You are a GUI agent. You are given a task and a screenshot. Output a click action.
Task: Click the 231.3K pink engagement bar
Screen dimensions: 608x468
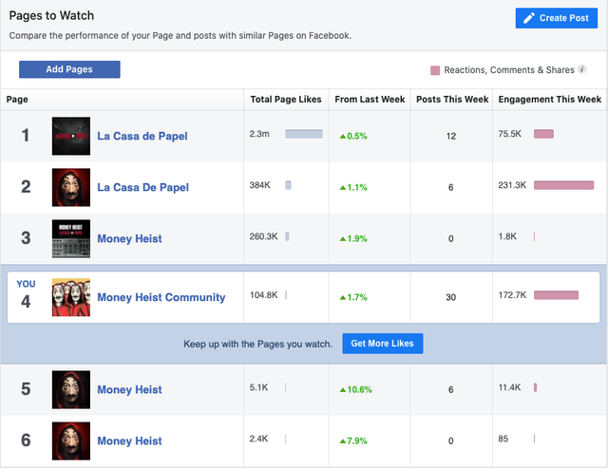[x=563, y=185]
